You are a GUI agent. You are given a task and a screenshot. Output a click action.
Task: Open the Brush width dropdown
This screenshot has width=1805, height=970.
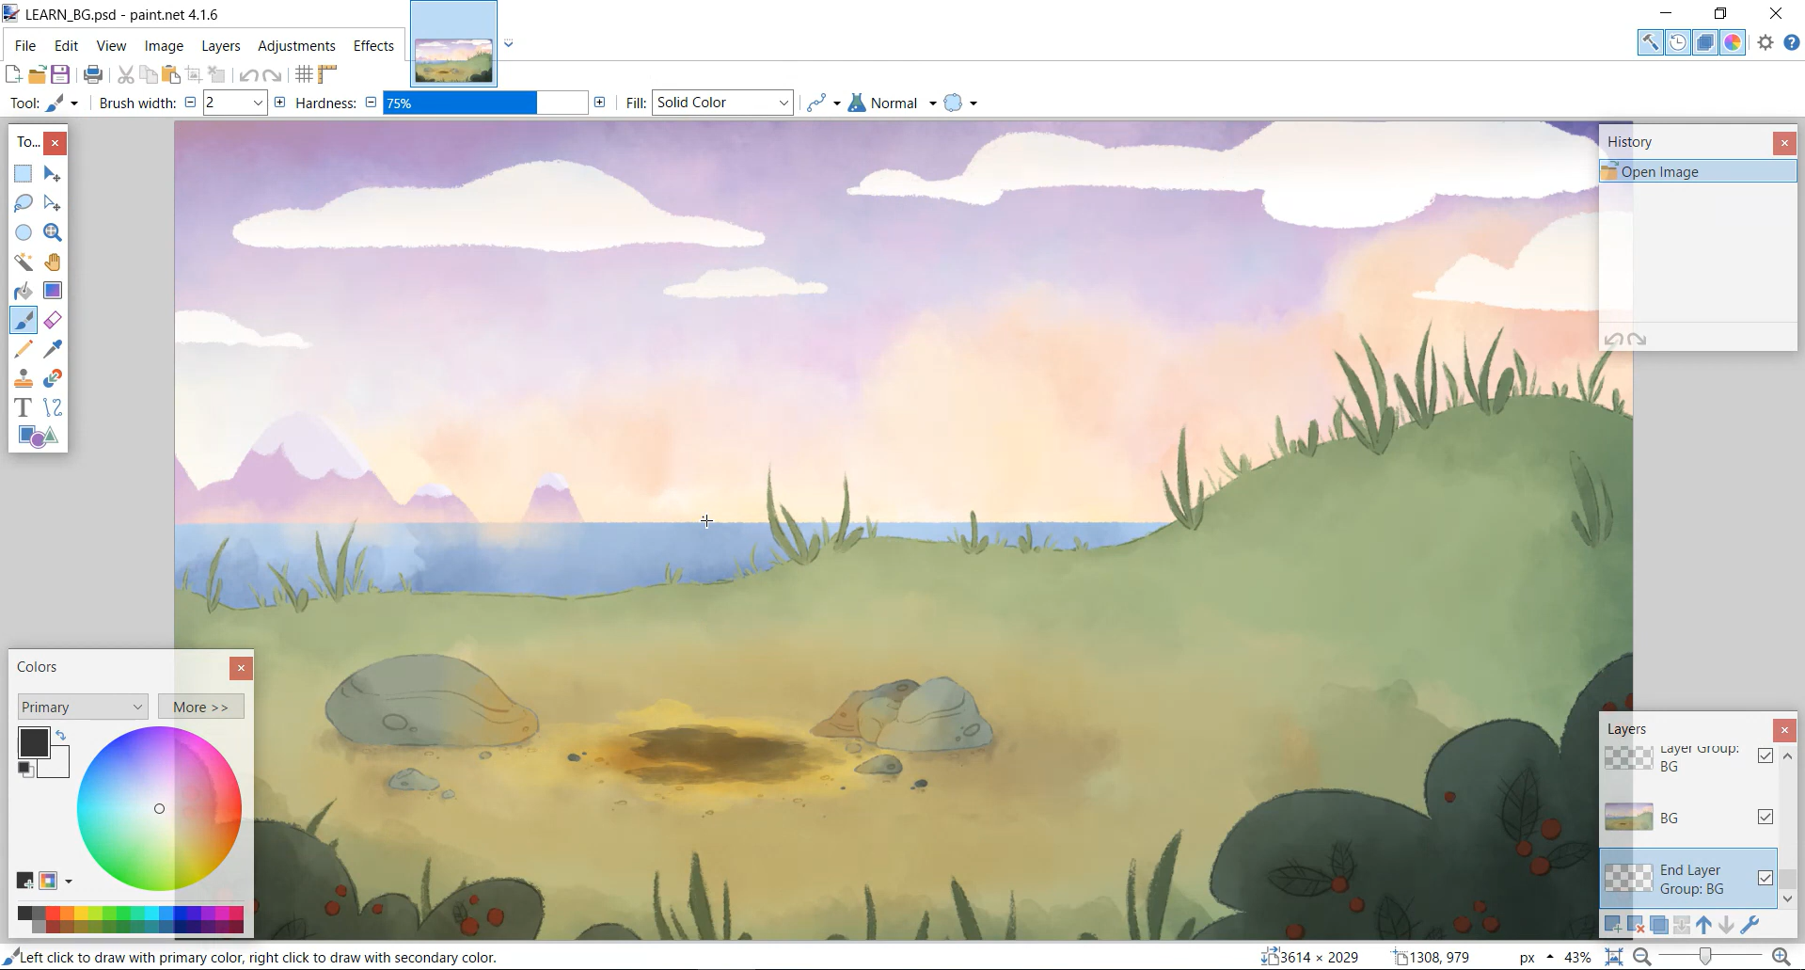(258, 103)
